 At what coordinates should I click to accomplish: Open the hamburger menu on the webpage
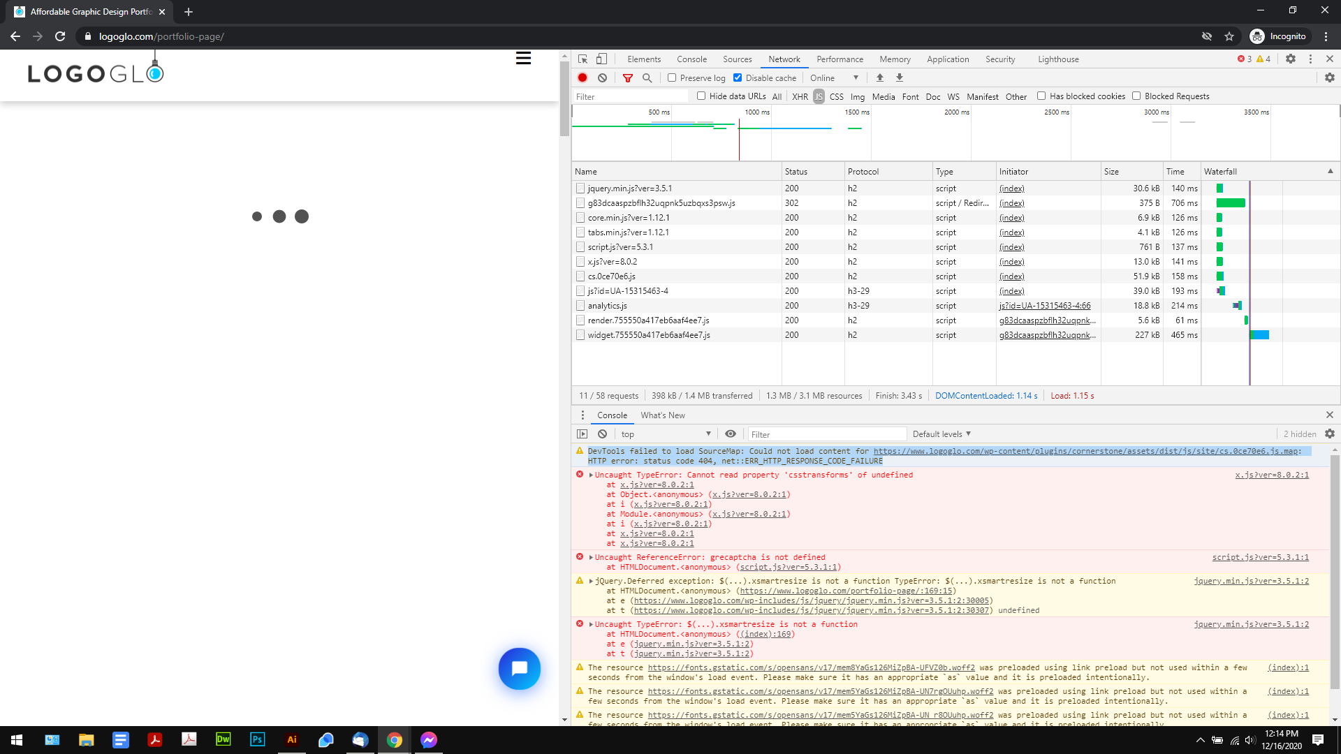(x=523, y=58)
